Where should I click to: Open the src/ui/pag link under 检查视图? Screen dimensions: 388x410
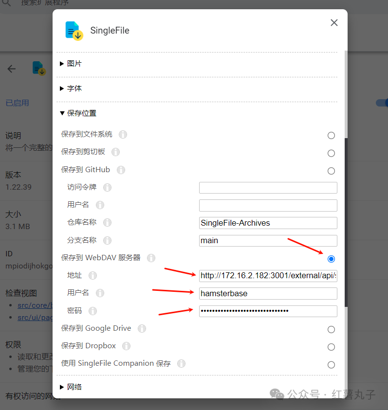click(35, 318)
